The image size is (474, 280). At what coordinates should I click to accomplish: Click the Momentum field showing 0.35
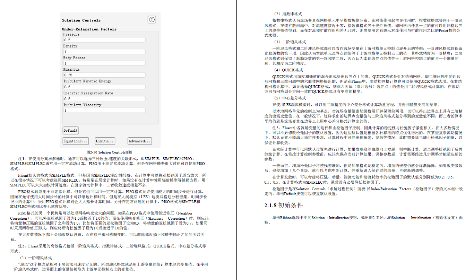tap(104, 75)
